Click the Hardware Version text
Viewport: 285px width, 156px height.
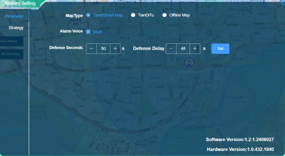pos(240,149)
